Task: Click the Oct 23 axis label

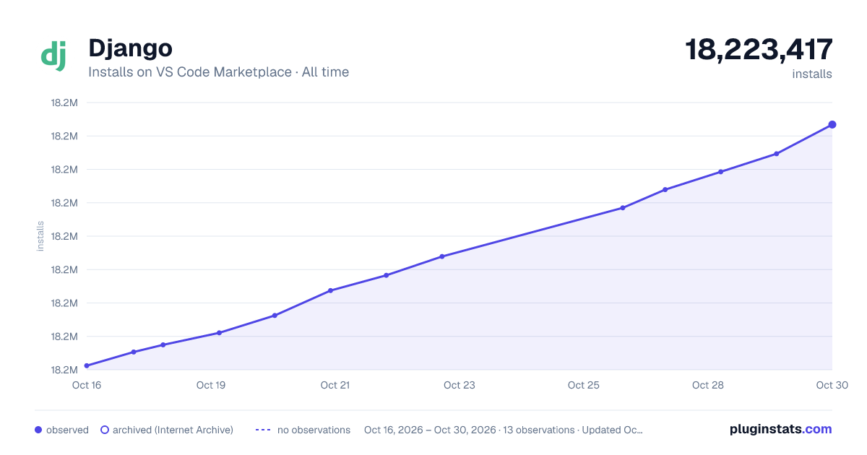Action: pos(460,385)
